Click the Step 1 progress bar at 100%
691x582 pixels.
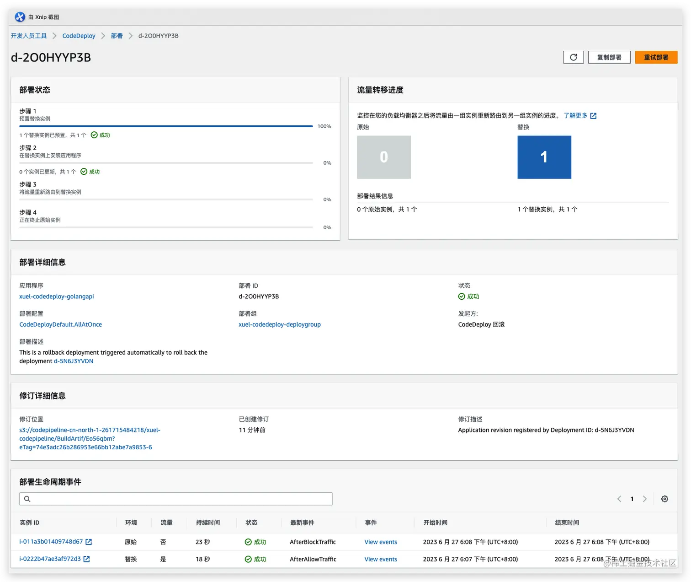pos(166,126)
